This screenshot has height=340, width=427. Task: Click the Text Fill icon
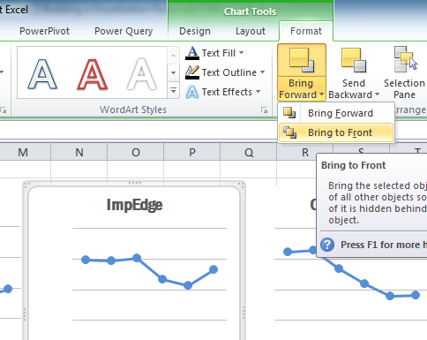[192, 53]
